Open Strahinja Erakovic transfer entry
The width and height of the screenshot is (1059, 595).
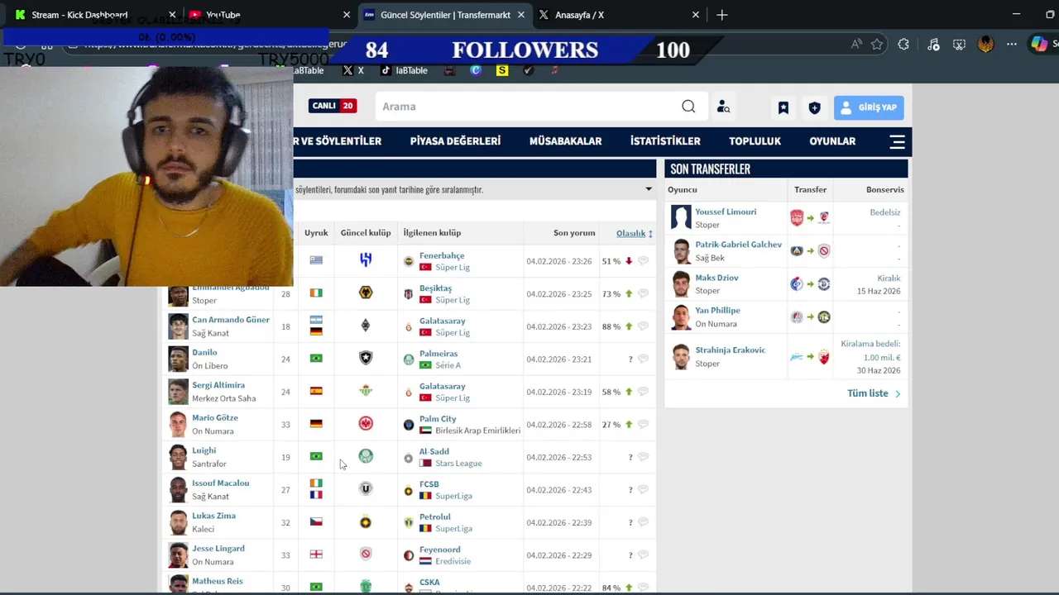click(x=730, y=350)
